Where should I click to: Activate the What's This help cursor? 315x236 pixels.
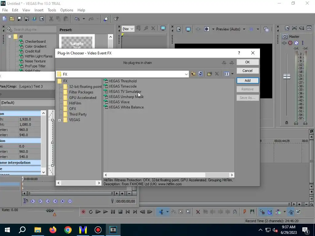coord(116,19)
